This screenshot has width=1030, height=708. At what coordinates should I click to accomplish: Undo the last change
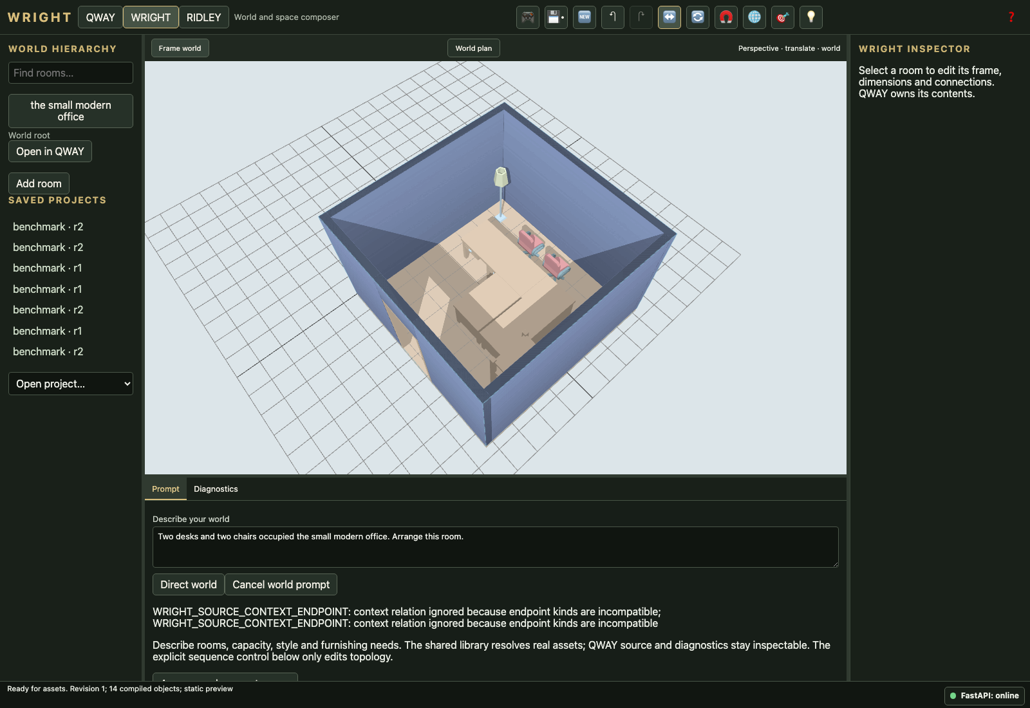pyautogui.click(x=613, y=17)
